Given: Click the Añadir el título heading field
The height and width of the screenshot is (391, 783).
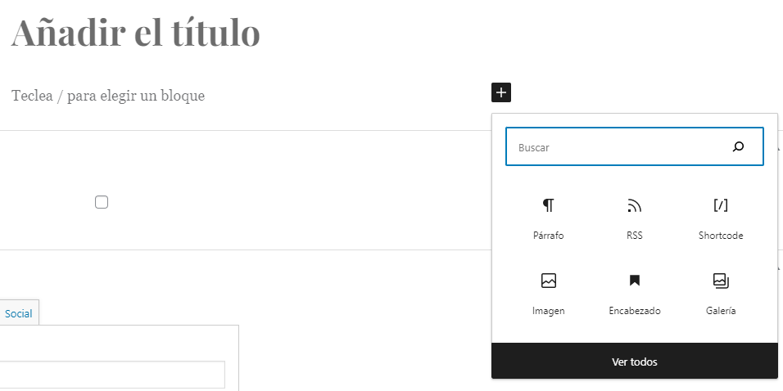Looking at the screenshot, I should tap(135, 33).
